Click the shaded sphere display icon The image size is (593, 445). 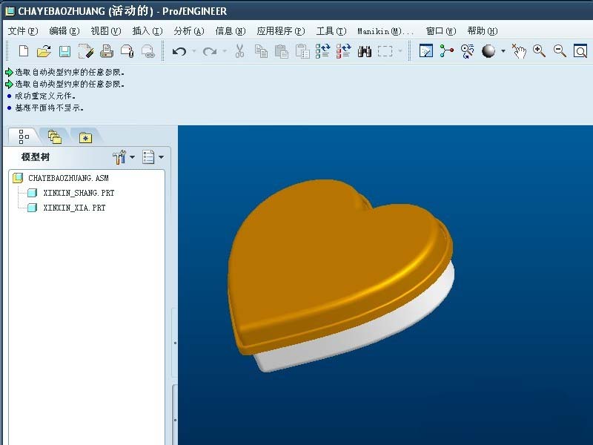[488, 50]
